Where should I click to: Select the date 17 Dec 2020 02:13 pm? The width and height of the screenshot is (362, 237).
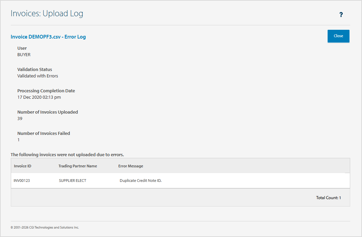tap(39, 97)
